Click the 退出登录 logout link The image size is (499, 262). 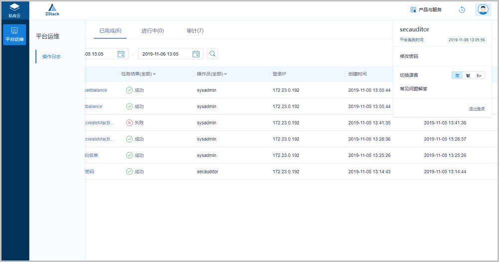(x=477, y=109)
